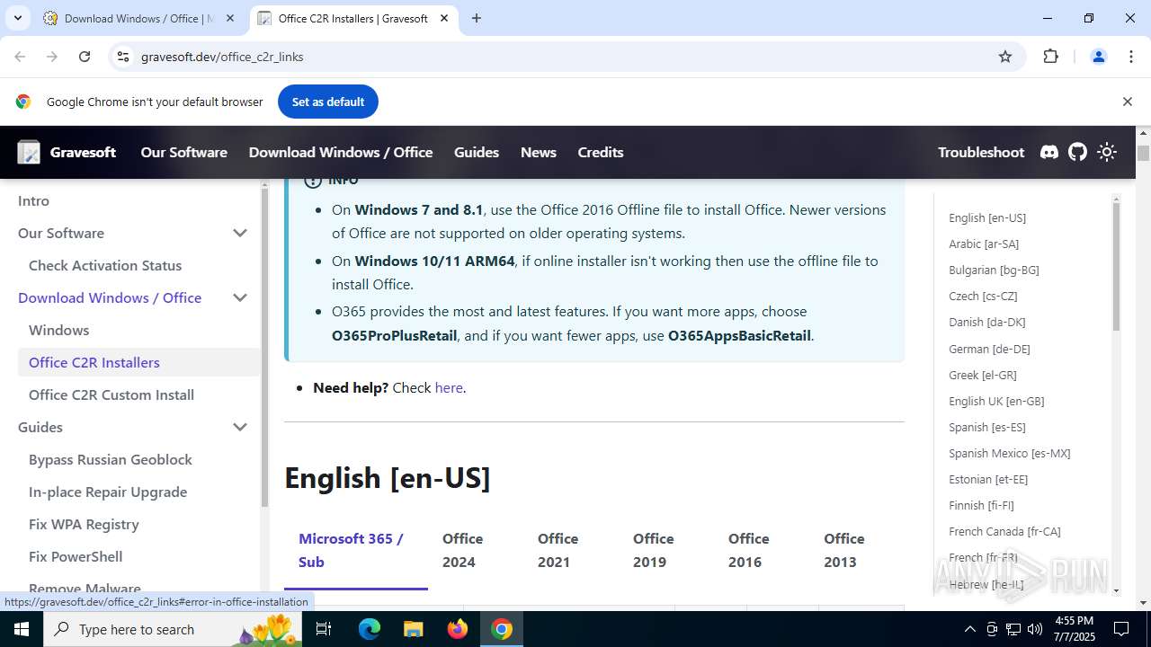Set Chrome as default browser
The image size is (1151, 647).
328,102
